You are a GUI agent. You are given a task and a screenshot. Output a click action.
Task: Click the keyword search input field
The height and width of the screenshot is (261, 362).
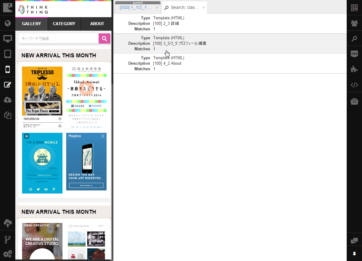(x=58, y=39)
